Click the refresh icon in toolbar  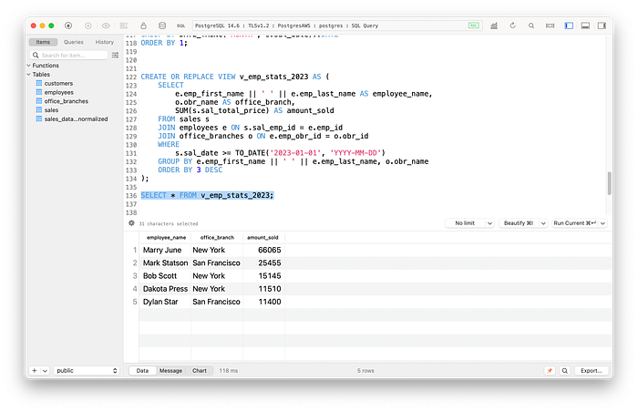click(x=512, y=26)
